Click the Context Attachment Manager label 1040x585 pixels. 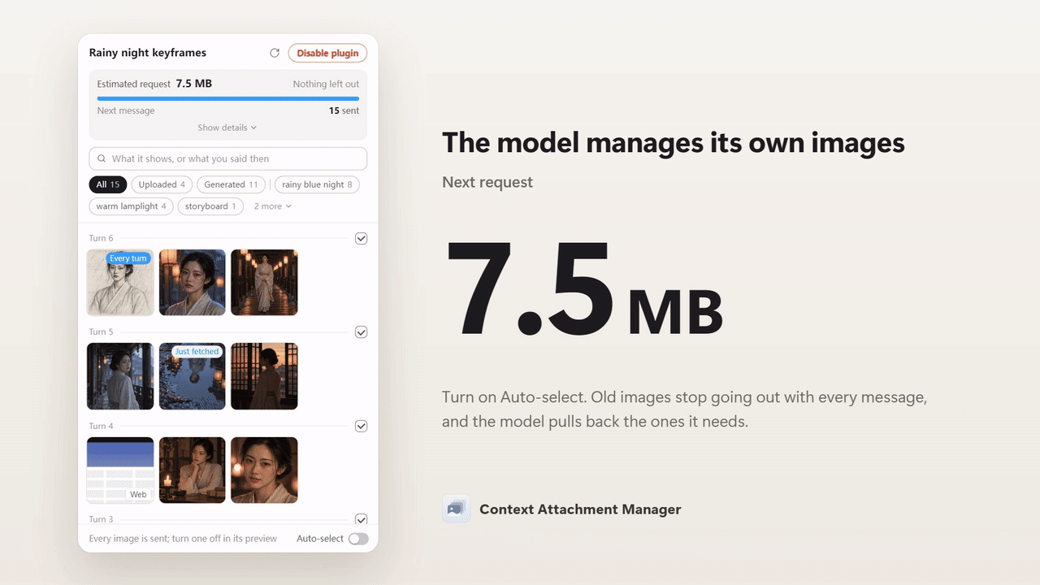coord(580,509)
